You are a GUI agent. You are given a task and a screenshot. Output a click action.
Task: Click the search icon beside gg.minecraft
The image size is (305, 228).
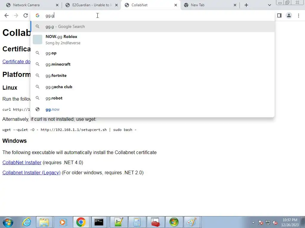(x=38, y=64)
